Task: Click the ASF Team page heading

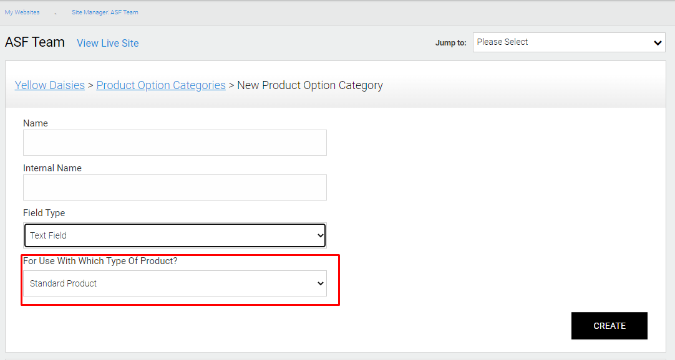Action: (x=34, y=42)
